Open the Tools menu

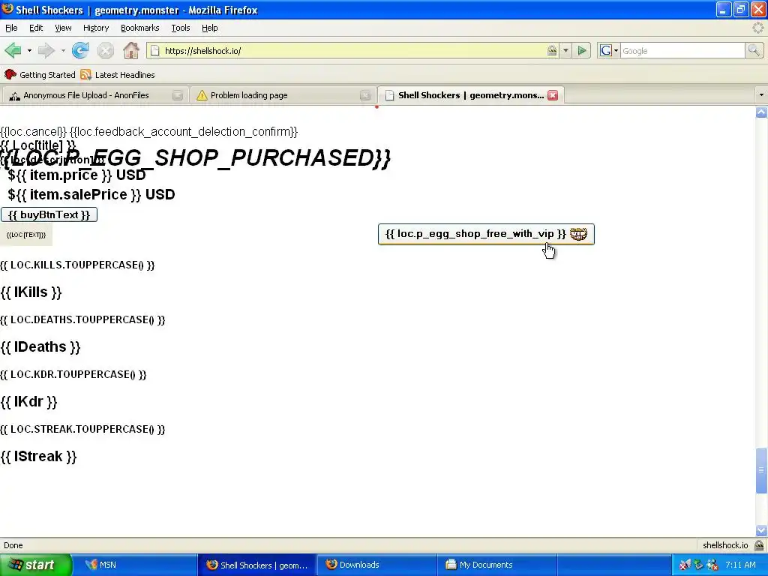click(181, 28)
